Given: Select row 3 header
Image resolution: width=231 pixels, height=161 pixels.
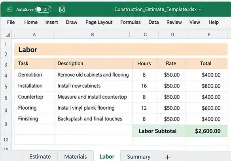Looking at the screenshot, I should pyautogui.click(x=6, y=65).
